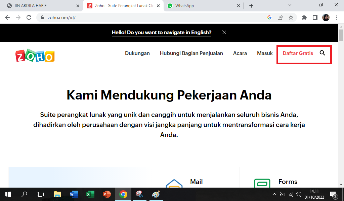Open the Chrome profile avatar
The height and width of the screenshot is (201, 344).
coord(326,17)
